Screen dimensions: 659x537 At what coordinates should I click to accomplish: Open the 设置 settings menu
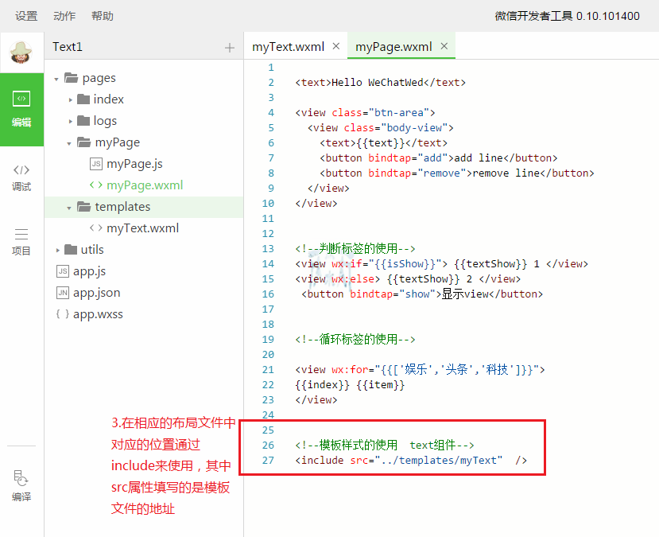point(26,16)
